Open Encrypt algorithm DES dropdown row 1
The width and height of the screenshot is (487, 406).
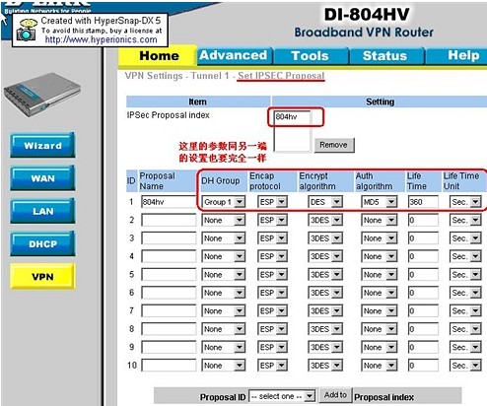click(325, 202)
